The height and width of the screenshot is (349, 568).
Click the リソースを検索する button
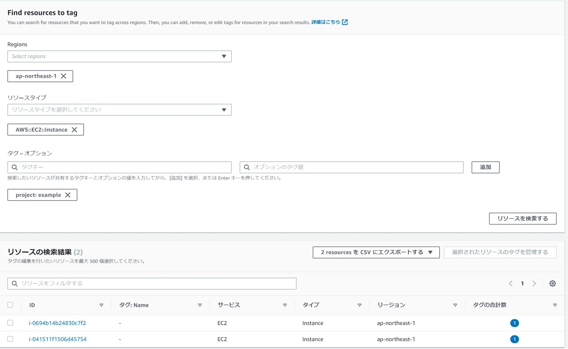coord(523,219)
